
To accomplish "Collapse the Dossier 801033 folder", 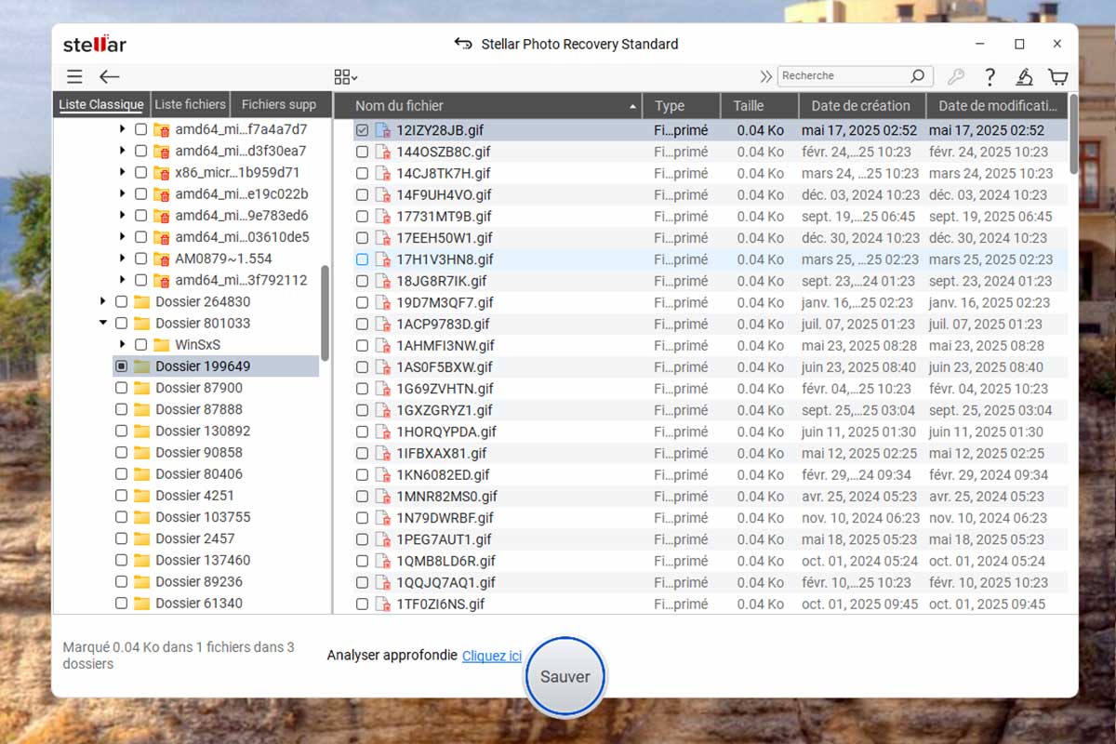I will (x=102, y=324).
